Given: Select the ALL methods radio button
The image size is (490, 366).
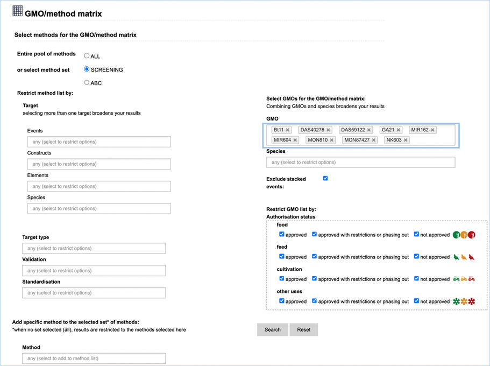Looking at the screenshot, I should 87,55.
